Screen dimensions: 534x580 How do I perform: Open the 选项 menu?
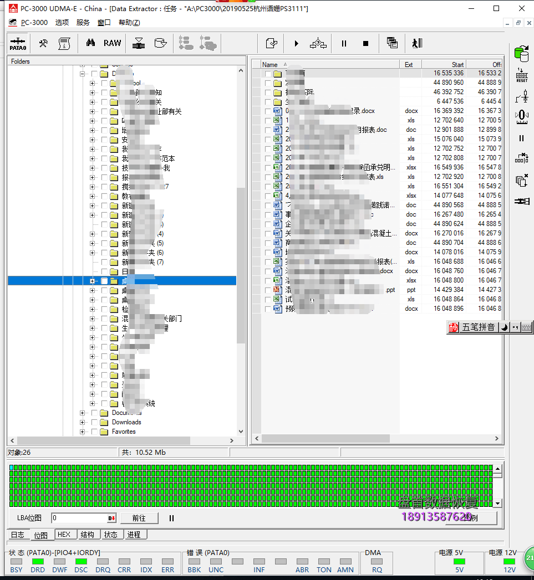click(62, 23)
